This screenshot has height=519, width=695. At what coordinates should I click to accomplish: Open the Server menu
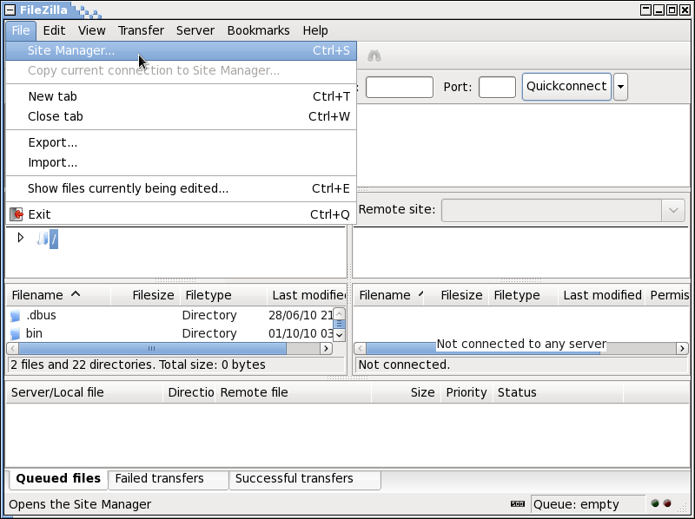[x=195, y=30]
